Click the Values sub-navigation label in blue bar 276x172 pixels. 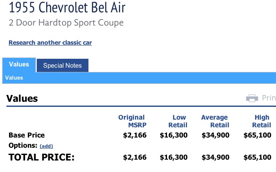coord(14,77)
